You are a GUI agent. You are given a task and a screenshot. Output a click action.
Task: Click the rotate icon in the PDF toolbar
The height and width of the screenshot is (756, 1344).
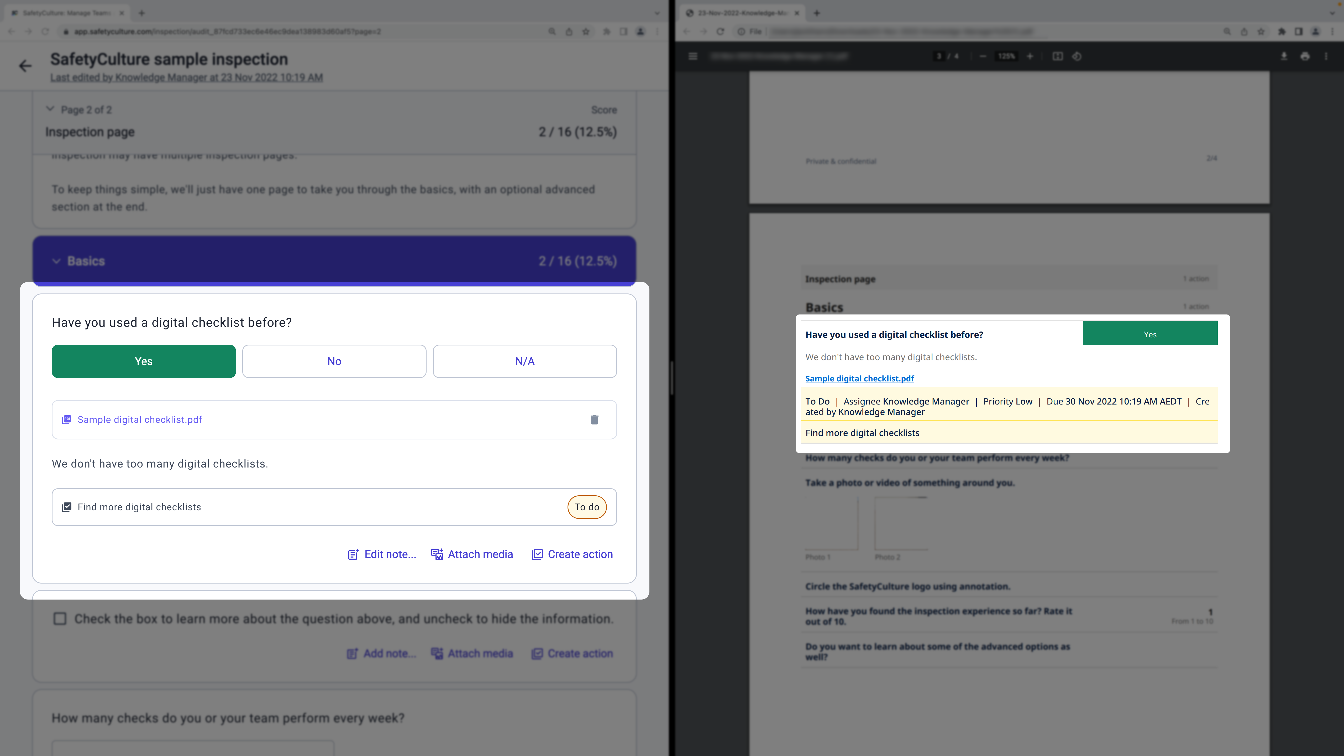[x=1077, y=56]
